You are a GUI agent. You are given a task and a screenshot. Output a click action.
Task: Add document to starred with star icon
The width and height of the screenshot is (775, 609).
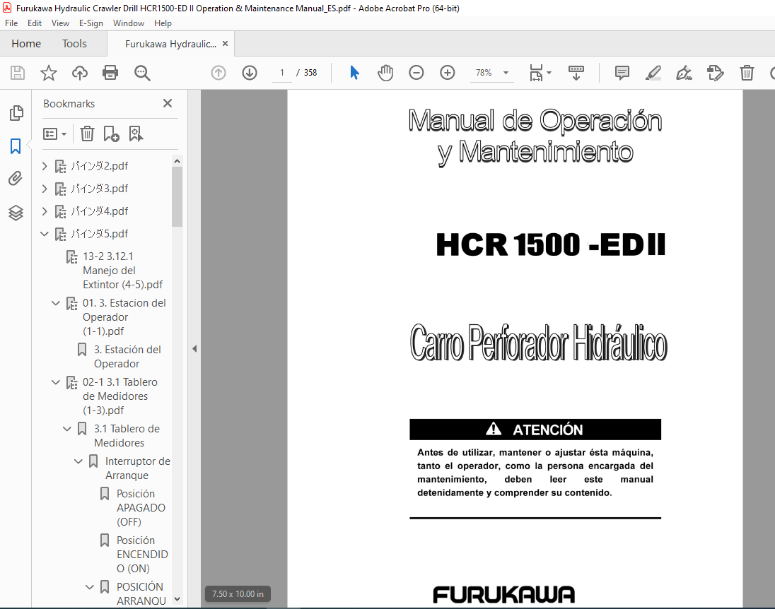[x=48, y=73]
